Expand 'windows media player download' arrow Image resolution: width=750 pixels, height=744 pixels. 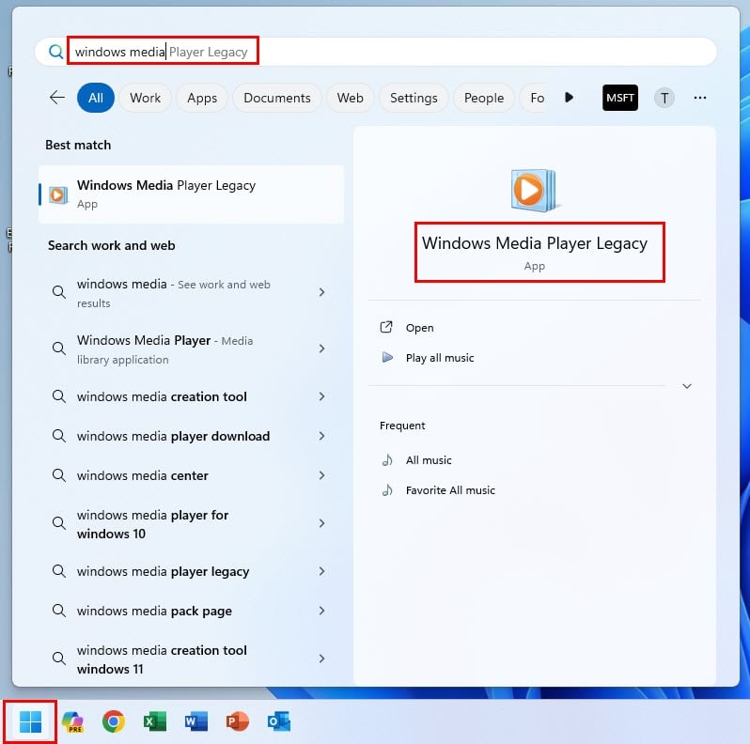[x=322, y=436]
